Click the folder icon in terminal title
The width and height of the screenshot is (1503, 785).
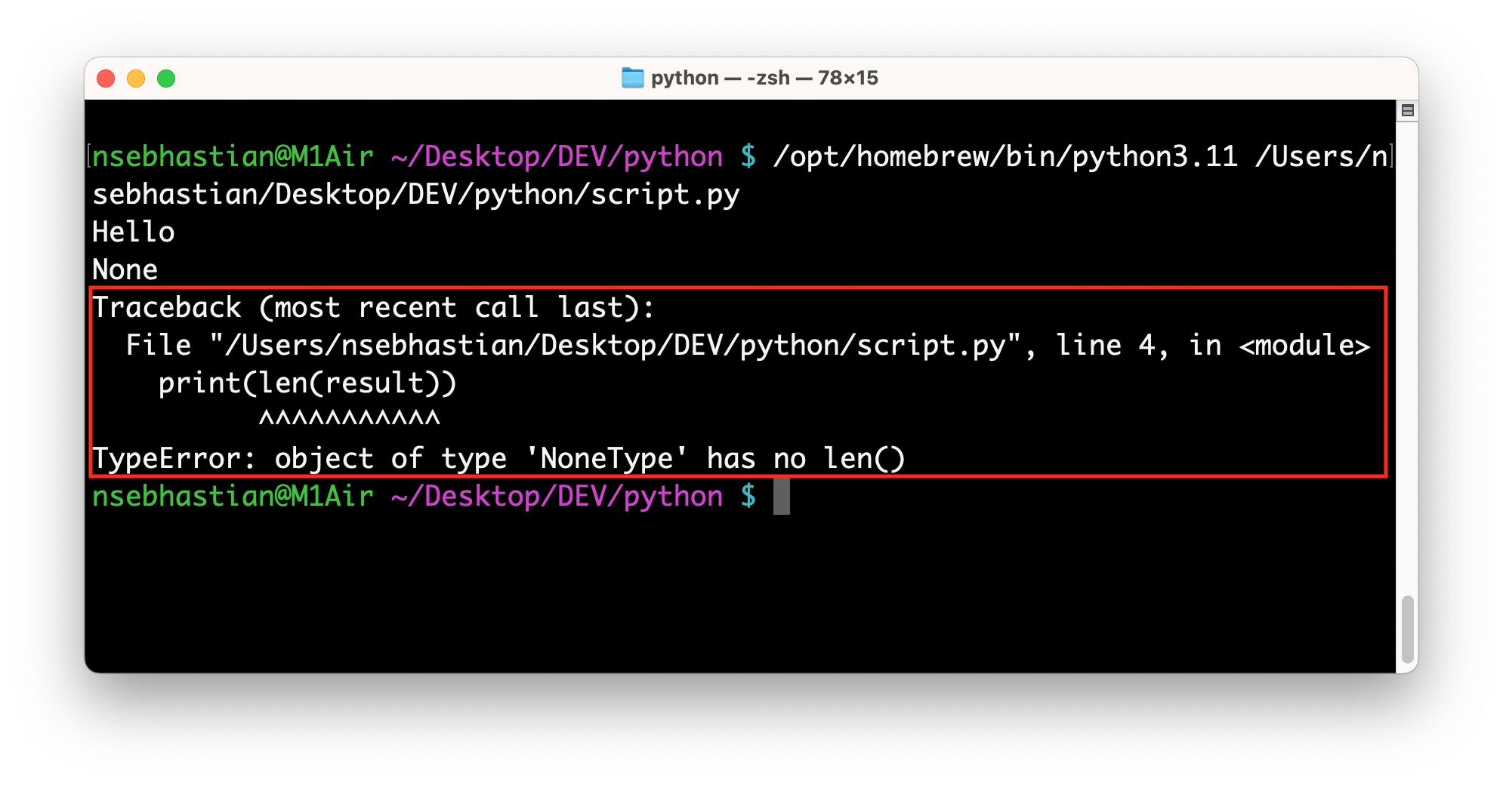(632, 78)
